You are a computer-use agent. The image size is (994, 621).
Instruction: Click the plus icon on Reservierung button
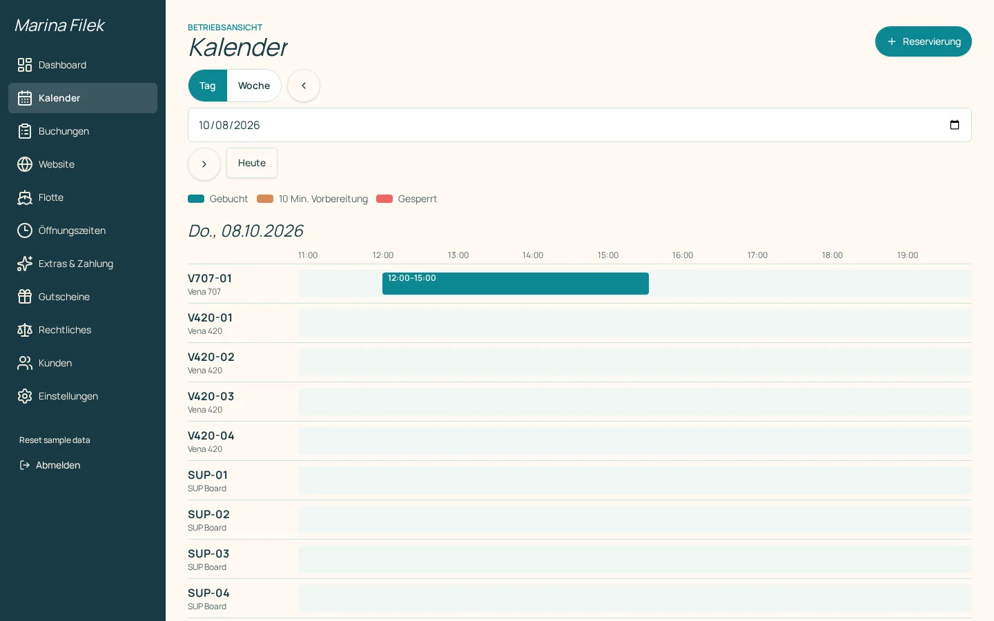(x=892, y=41)
